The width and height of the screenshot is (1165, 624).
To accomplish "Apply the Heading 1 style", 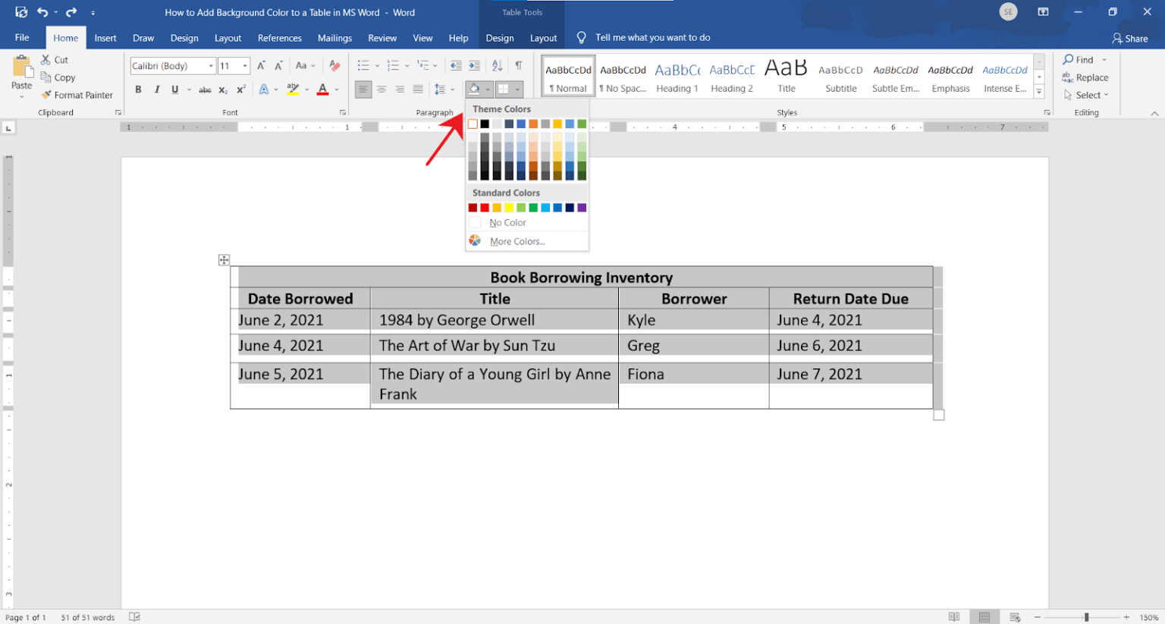I will click(x=677, y=76).
